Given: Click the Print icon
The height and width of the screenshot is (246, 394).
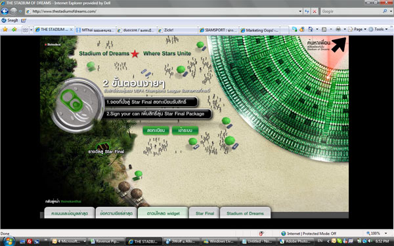Looking at the screenshot, I should coord(338,30).
